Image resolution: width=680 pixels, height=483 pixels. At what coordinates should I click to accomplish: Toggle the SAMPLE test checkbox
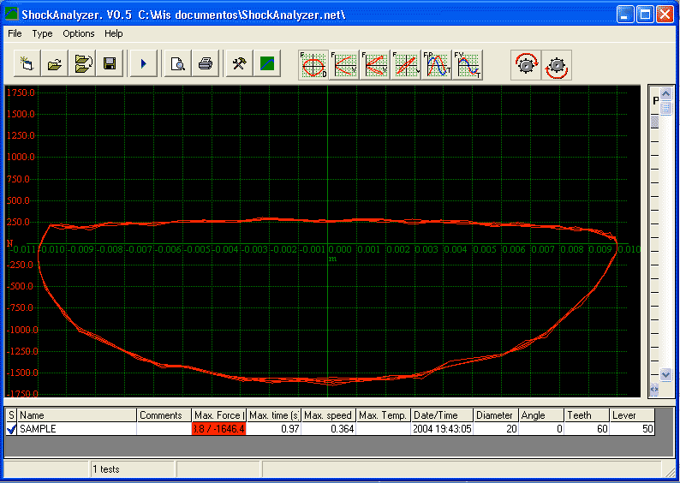[x=11, y=429]
